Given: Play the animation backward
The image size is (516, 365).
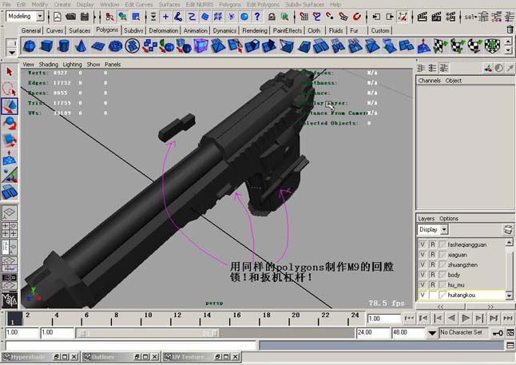Looking at the screenshot, I should pos(451,318).
